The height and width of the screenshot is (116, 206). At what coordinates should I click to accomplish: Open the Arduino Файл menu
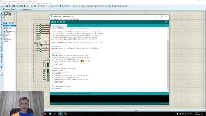pyautogui.click(x=52, y=19)
